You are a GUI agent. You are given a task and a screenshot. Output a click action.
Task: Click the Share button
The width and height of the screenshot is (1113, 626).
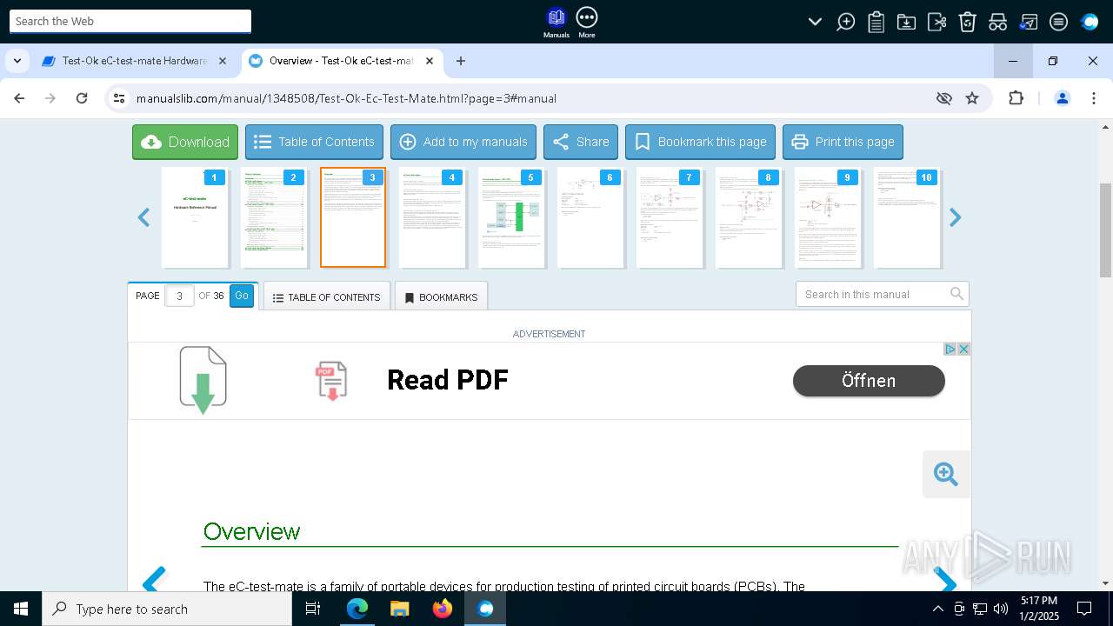coord(581,142)
